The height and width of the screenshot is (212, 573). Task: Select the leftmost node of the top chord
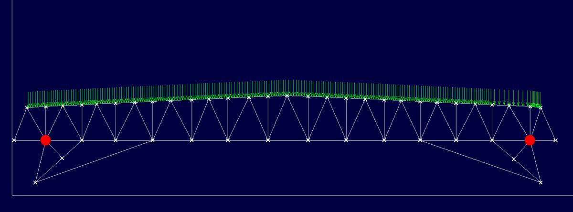click(27, 107)
